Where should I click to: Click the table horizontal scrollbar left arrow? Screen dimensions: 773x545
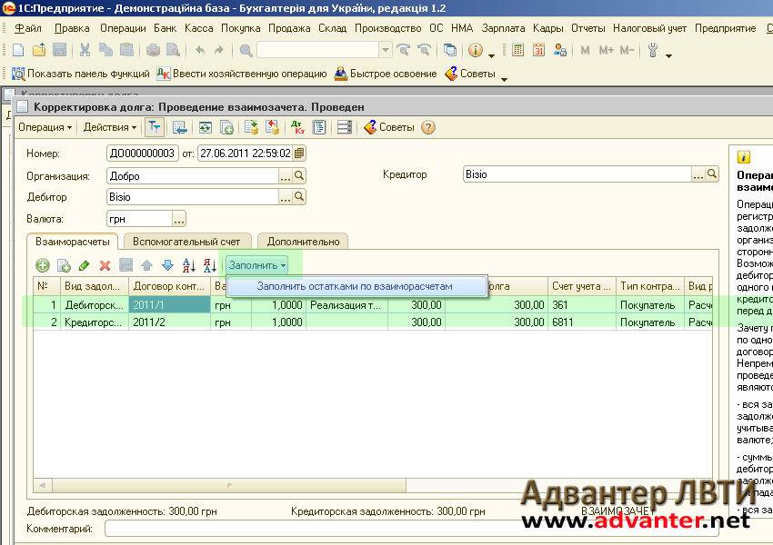pos(43,485)
